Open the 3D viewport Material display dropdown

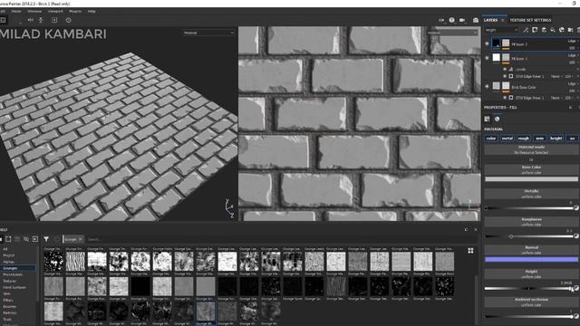[208, 33]
